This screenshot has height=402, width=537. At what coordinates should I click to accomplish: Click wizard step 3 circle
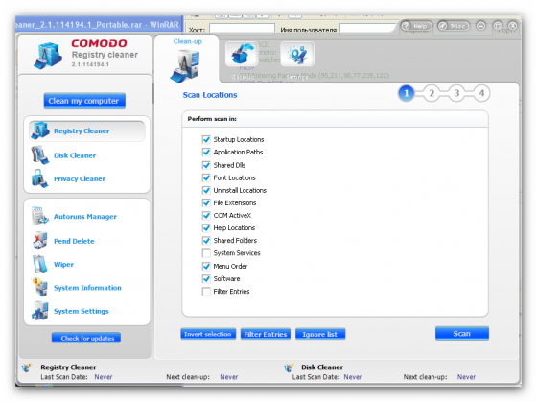(456, 93)
